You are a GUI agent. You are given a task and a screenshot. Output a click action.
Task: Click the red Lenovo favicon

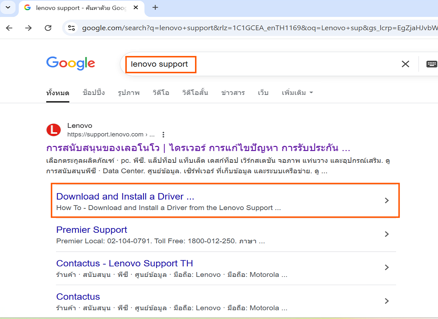tap(54, 130)
